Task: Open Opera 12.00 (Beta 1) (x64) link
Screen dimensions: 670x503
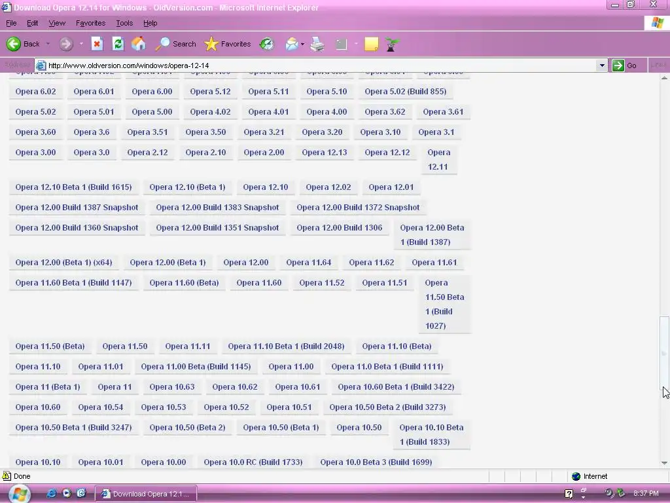Action: pos(63,262)
